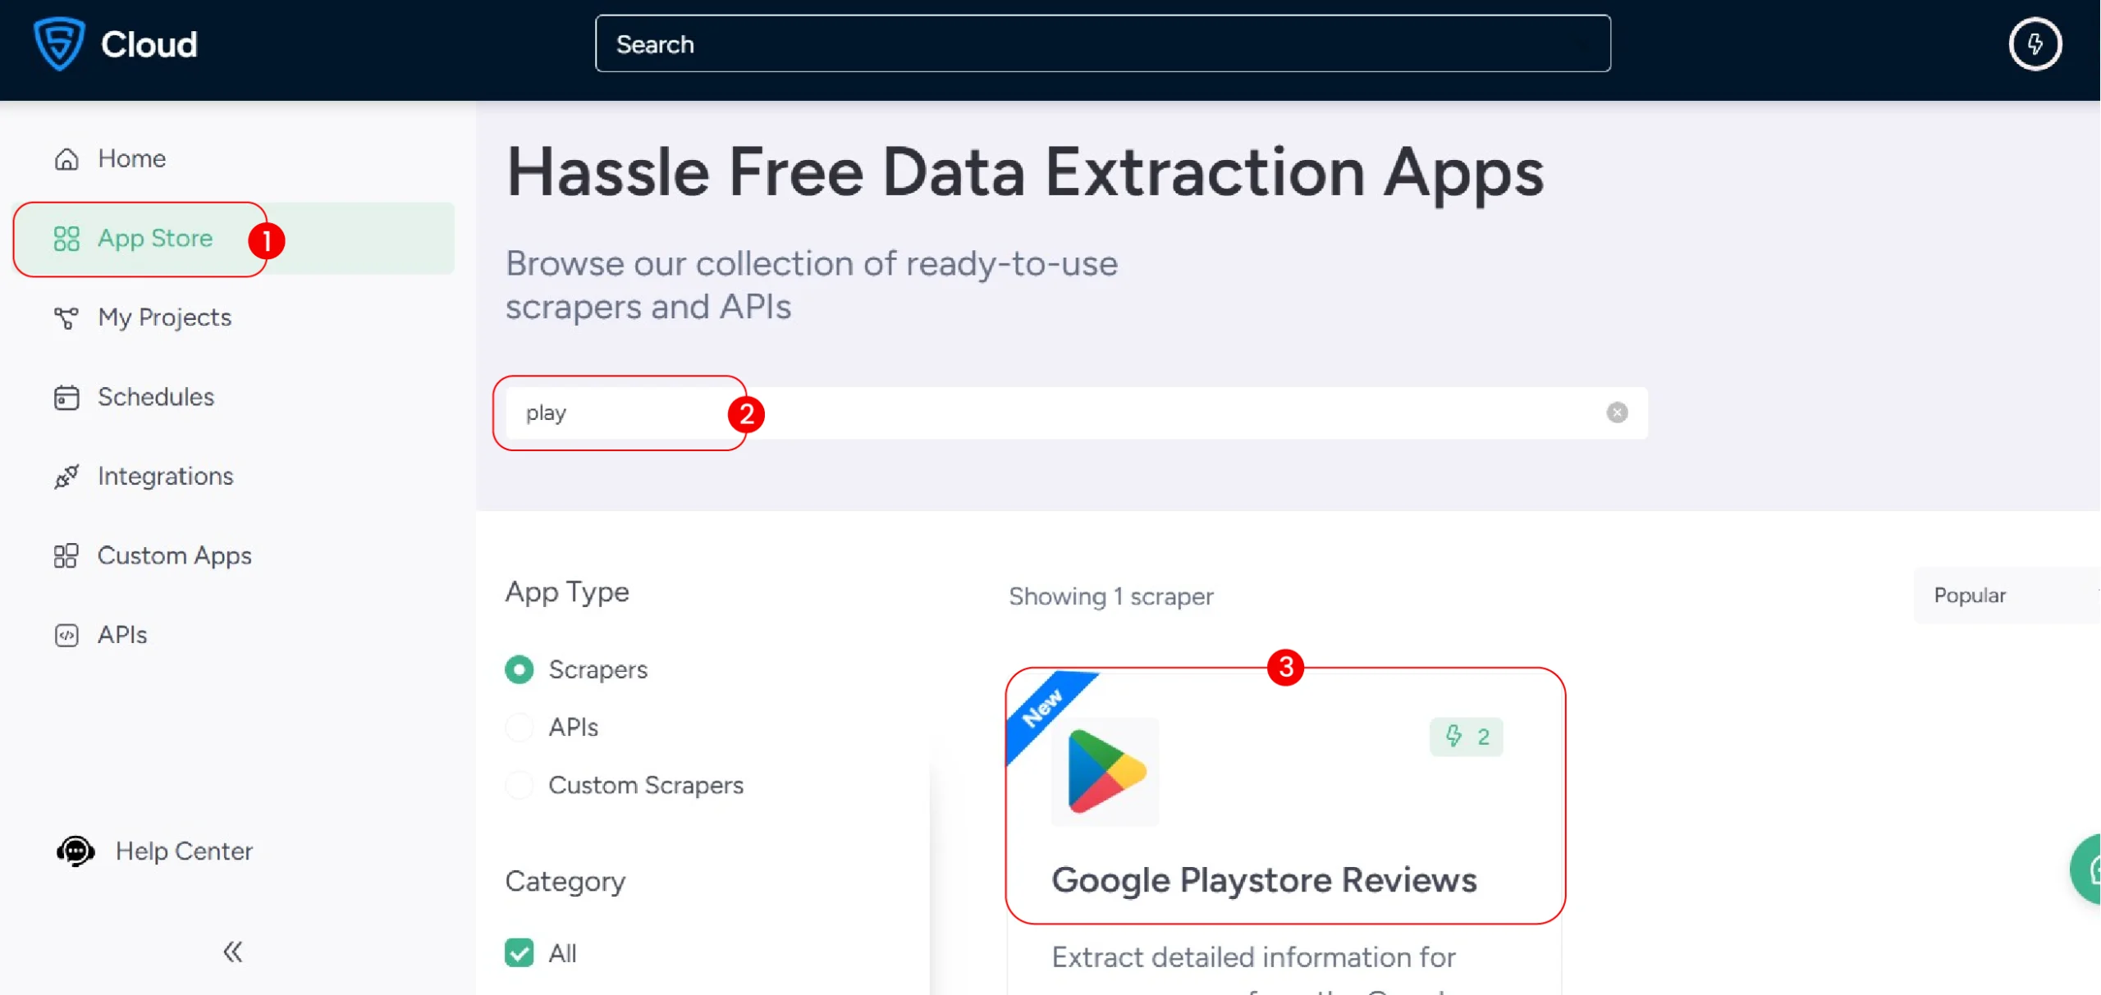
Task: Focus the top Search bar
Action: point(1102,44)
